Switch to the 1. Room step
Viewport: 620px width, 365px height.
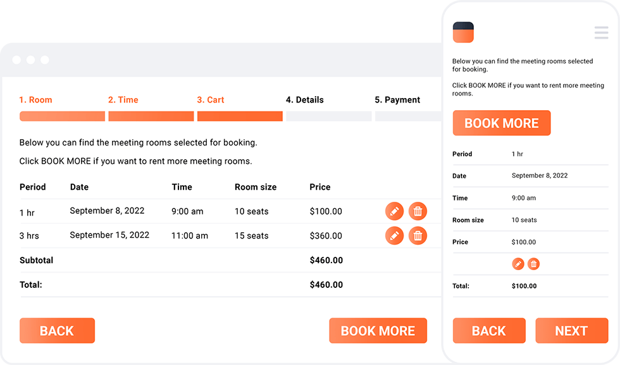pyautogui.click(x=35, y=99)
